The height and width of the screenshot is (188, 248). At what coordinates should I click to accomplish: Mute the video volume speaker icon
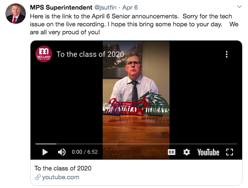(62, 152)
